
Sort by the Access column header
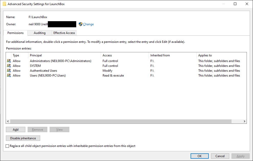coord(125,55)
